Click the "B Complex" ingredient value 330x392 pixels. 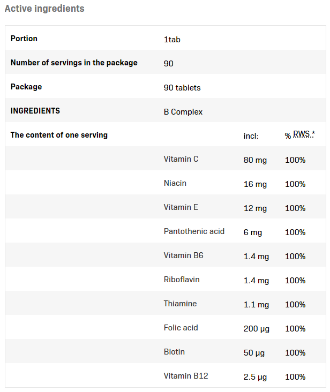[183, 111]
